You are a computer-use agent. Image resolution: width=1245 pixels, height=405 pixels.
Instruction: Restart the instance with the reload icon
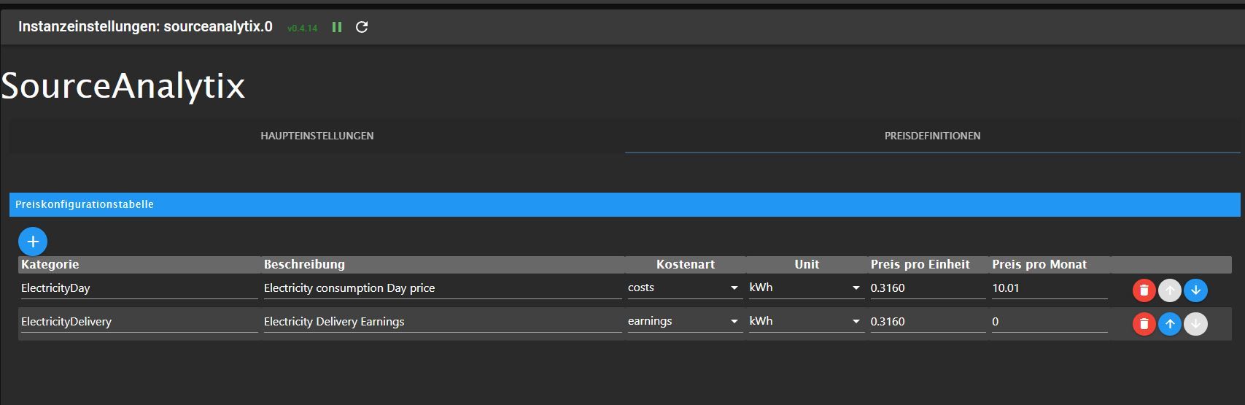click(362, 27)
